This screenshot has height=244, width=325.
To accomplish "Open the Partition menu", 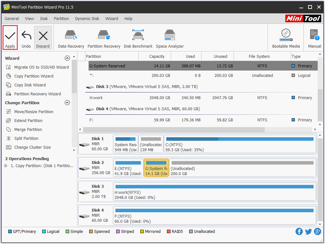I will coord(61,19).
